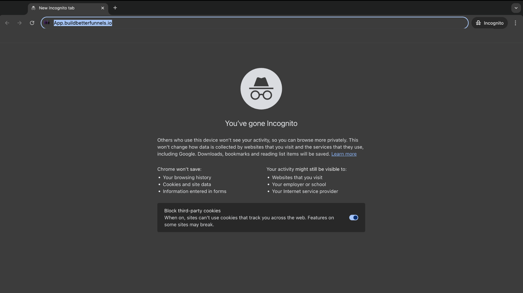Disable the Block third-party cookies switch

[x=353, y=218]
